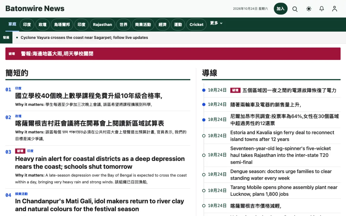Open the Tarang Mobile phone assembly plant item
The width and height of the screenshot is (346, 216).
tap(284, 191)
